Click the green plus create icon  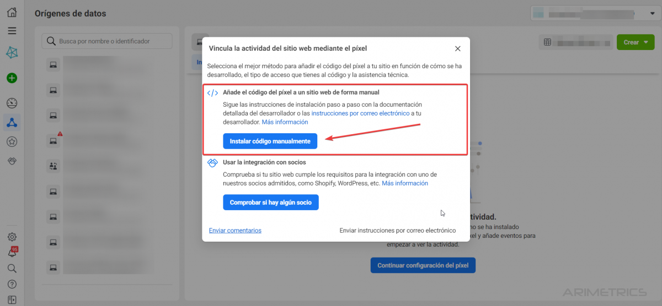pos(12,78)
